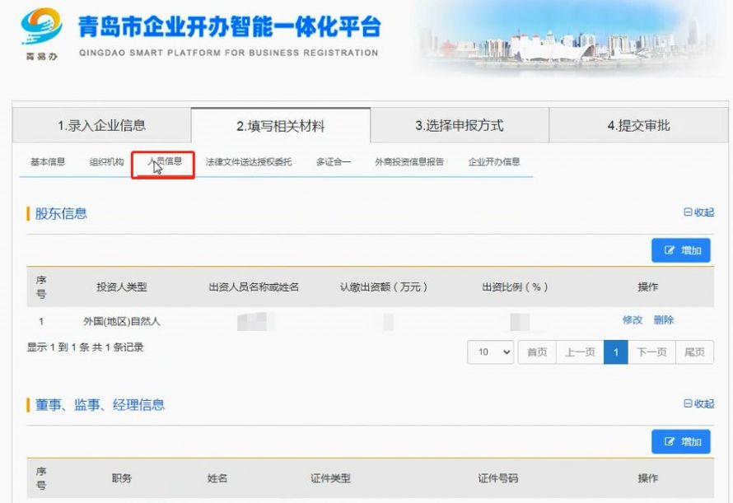Click 删除 to remove the shareholder record
Screen dimensions: 733x503
663,321
